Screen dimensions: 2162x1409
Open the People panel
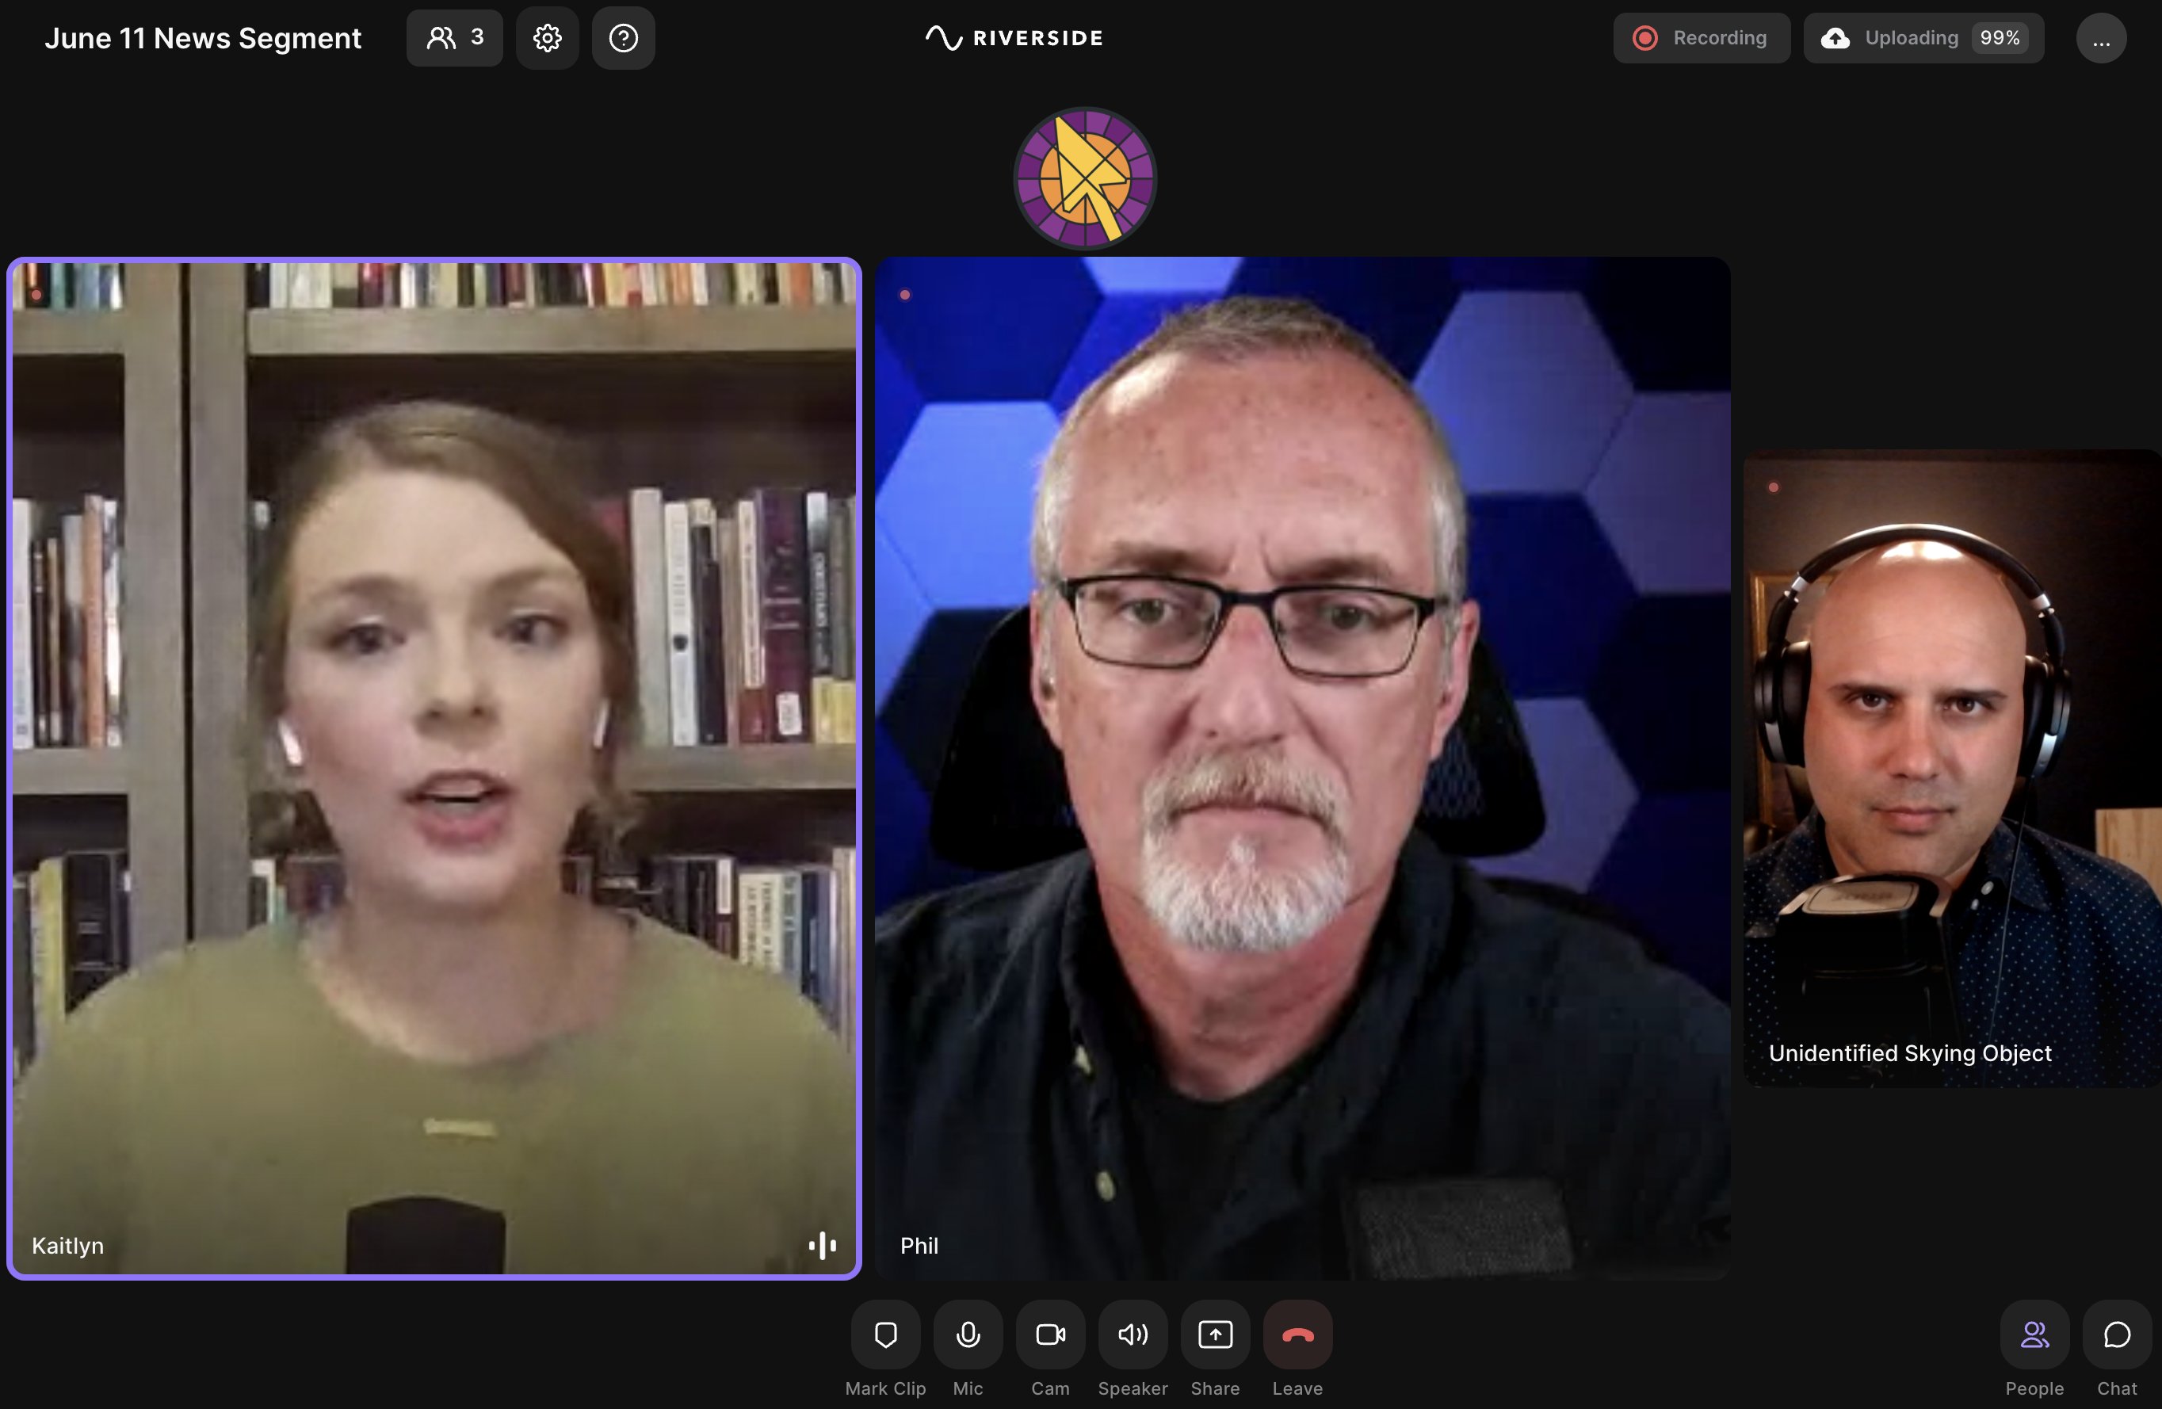point(2034,1334)
